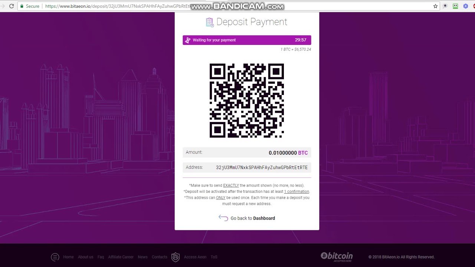The width and height of the screenshot is (475, 267).
Task: Click the 'Amount:' field label
Action: (194, 152)
